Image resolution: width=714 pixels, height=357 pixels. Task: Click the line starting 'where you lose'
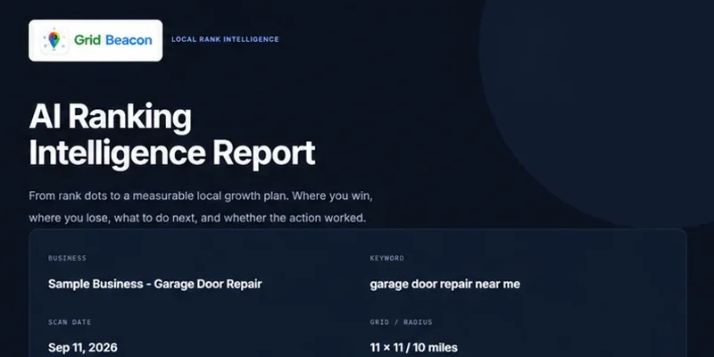click(x=197, y=218)
